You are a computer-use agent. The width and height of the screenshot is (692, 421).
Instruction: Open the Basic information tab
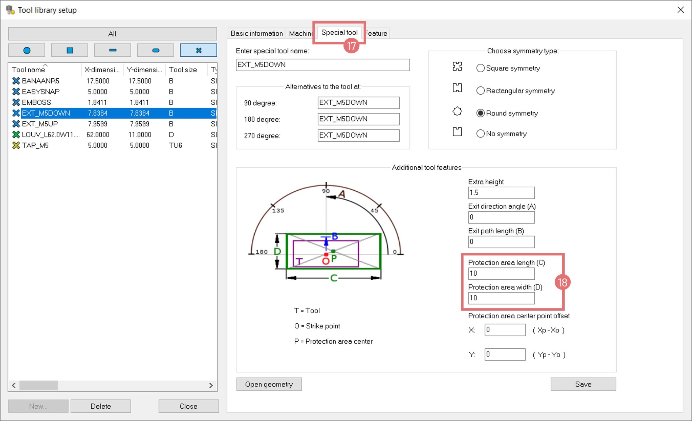[257, 33]
